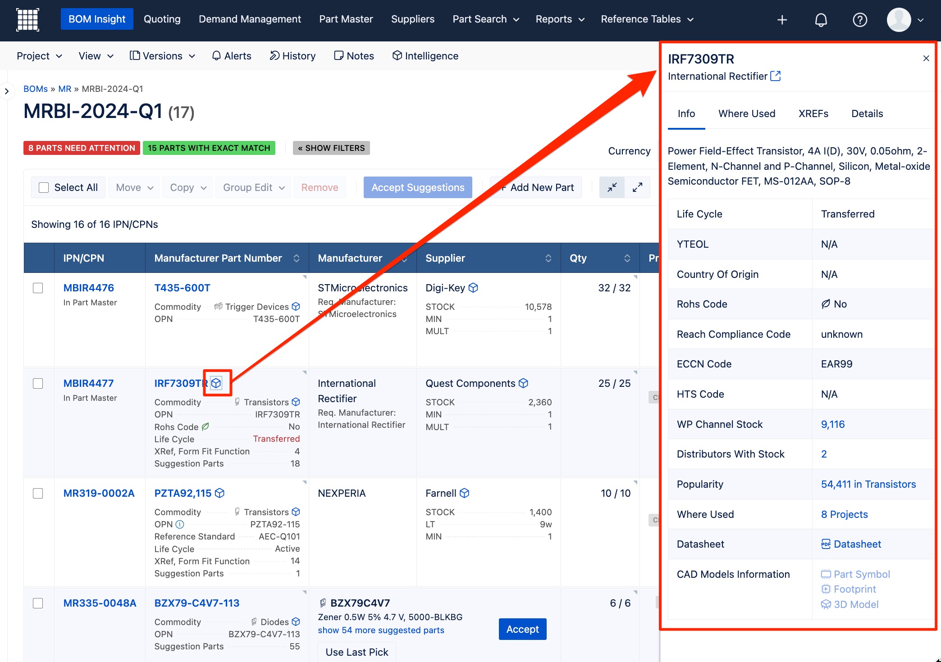Click cube icon beside Farnell supplier
This screenshot has width=941, height=662.
coord(464,493)
